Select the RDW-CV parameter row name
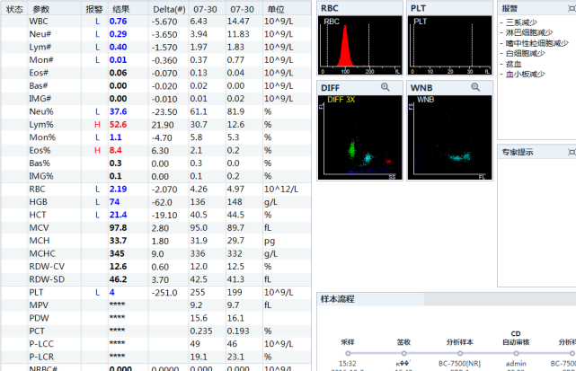 click(47, 266)
